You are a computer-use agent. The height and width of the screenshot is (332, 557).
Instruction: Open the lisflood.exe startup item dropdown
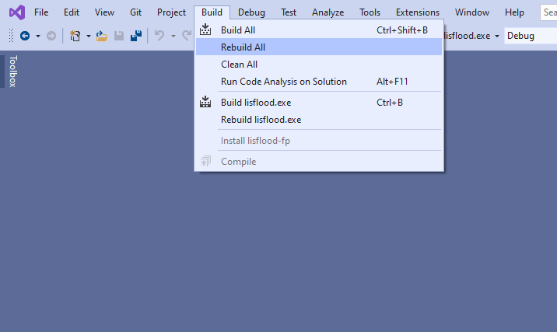click(x=497, y=36)
